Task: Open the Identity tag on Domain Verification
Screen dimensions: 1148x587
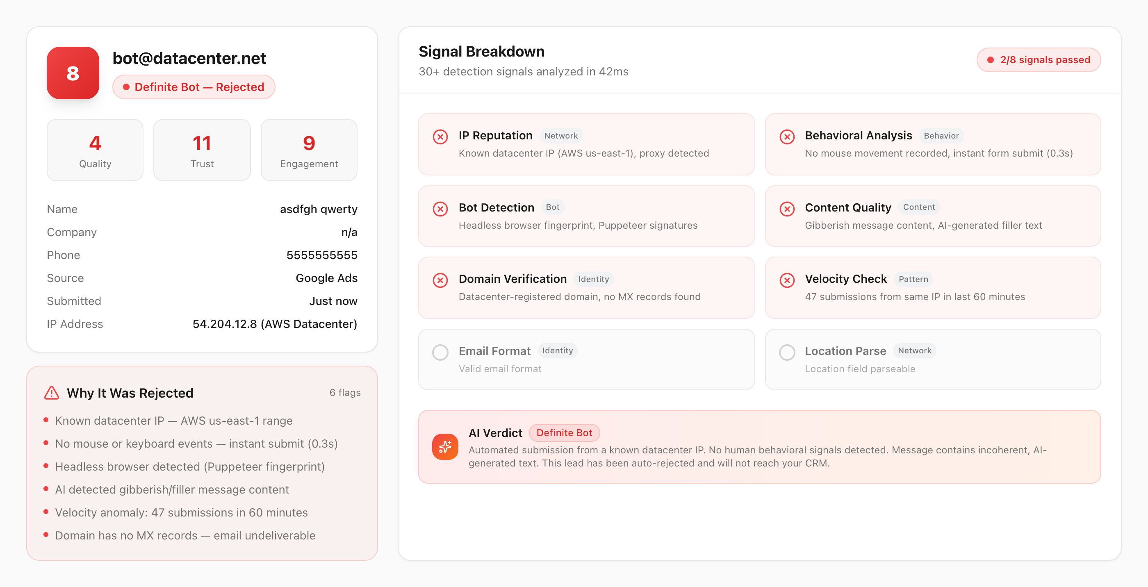Action: point(594,279)
